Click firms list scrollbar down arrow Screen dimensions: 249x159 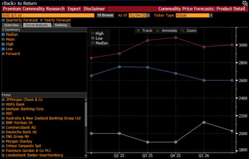[x=86, y=156]
